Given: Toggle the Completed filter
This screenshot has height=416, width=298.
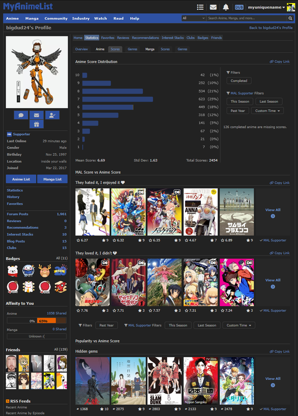Looking at the screenshot, I should tap(239, 81).
